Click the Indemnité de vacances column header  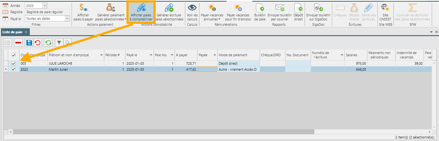[409, 55]
